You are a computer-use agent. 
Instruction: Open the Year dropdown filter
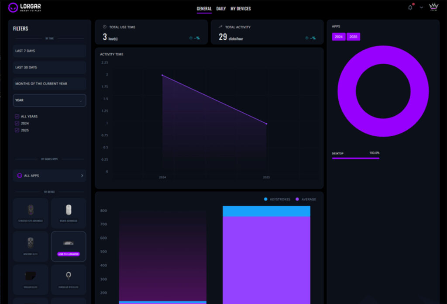tap(49, 100)
